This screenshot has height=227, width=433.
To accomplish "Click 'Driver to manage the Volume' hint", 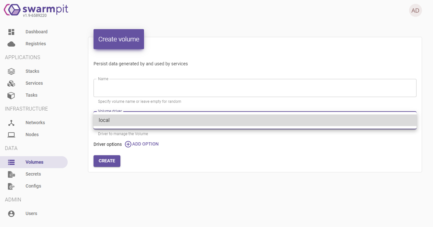I will (123, 134).
